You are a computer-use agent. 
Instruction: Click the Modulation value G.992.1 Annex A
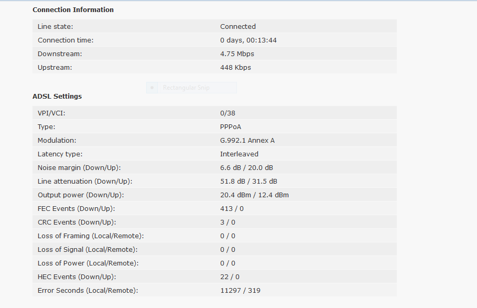pyautogui.click(x=247, y=141)
